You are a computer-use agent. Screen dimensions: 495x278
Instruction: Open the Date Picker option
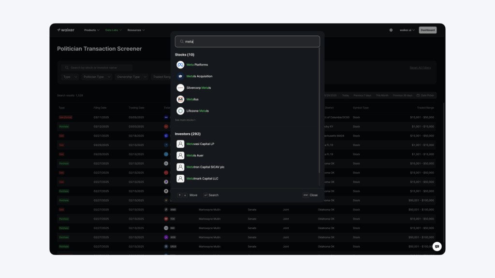pyautogui.click(x=425, y=95)
